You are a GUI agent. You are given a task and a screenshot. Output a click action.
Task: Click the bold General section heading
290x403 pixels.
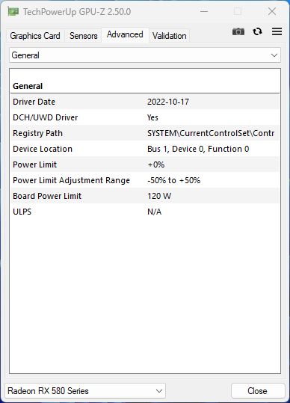tap(28, 86)
